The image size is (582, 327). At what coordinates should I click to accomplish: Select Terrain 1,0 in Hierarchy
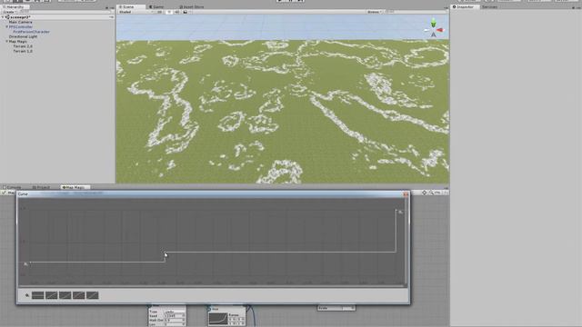click(23, 51)
